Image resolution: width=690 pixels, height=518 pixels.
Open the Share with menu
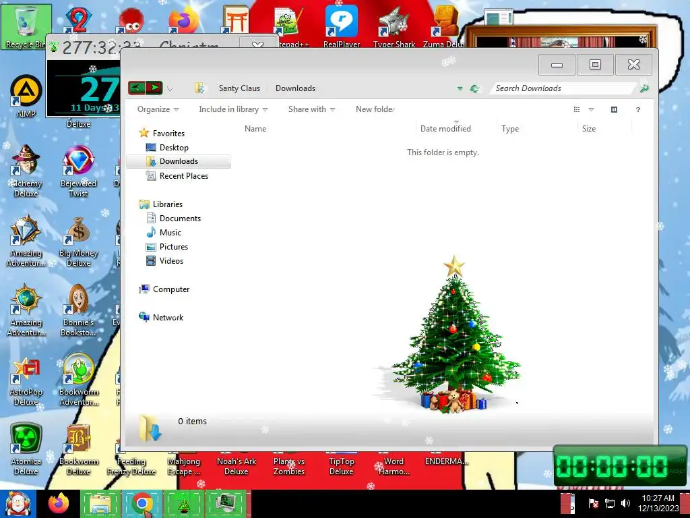click(x=311, y=109)
